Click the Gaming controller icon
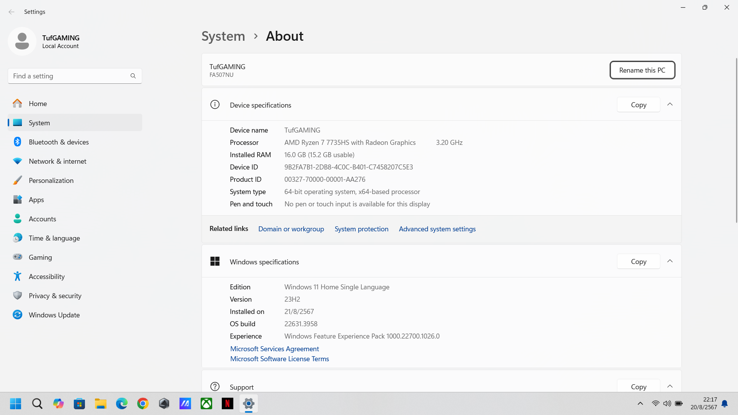 pos(17,257)
